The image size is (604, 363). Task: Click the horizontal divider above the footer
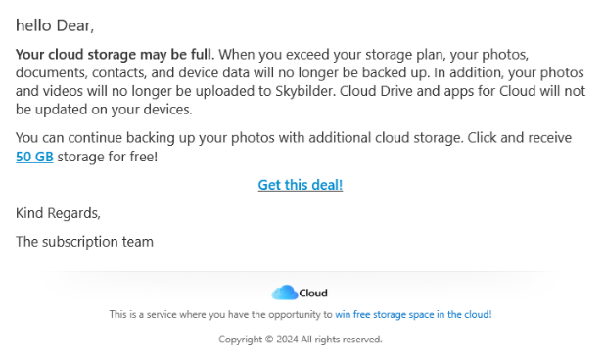(301, 272)
